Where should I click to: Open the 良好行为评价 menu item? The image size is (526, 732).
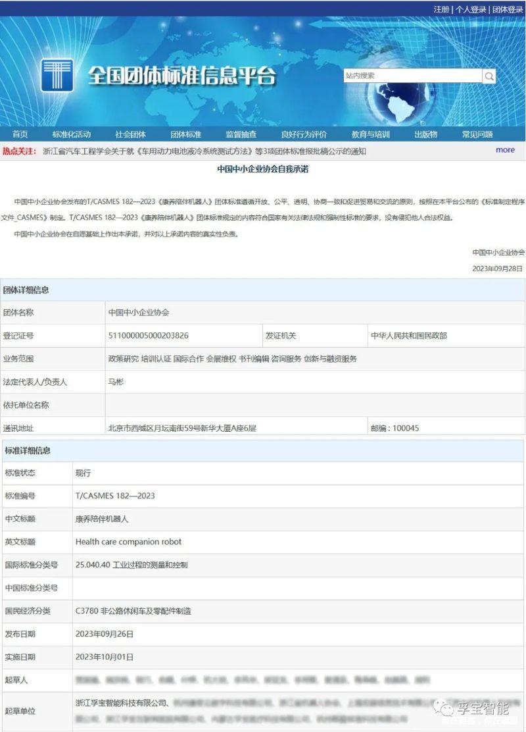(x=304, y=134)
